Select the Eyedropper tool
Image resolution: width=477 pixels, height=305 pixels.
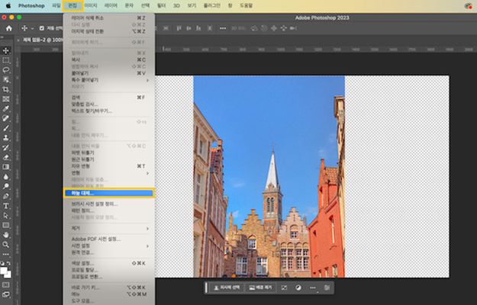(x=6, y=109)
